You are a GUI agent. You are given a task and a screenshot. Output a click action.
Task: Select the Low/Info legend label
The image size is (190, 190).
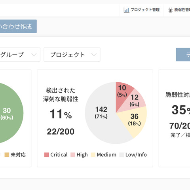[136, 155]
